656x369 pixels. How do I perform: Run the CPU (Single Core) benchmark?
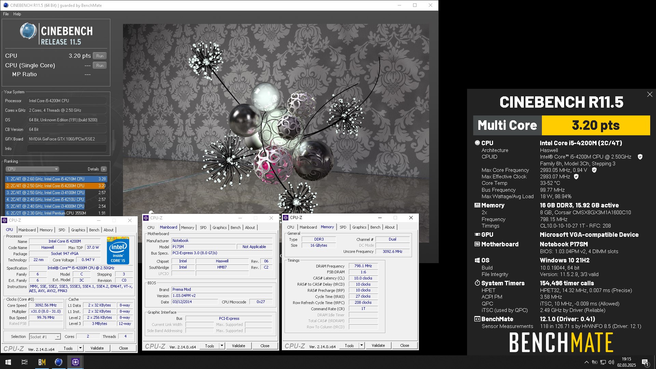(100, 66)
